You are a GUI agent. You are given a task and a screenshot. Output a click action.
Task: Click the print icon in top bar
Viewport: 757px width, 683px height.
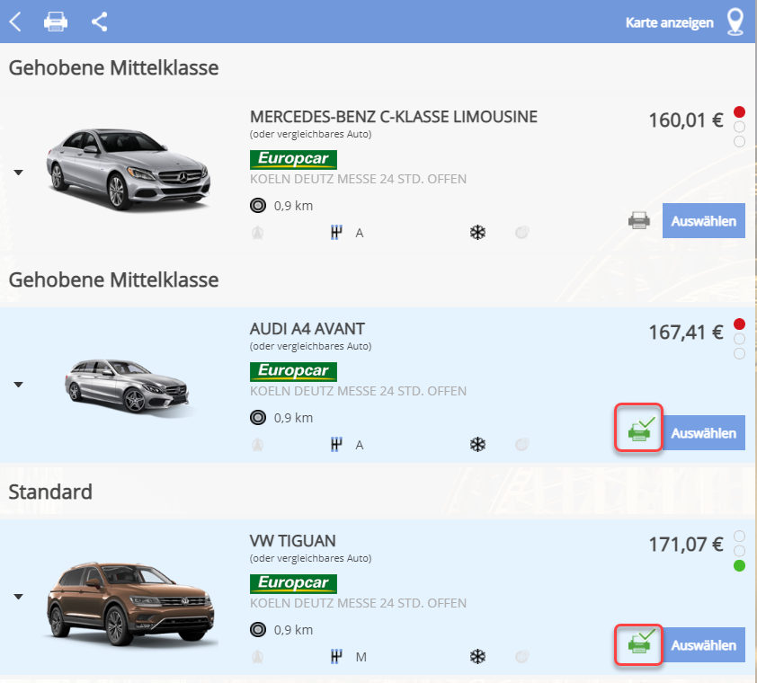[56, 22]
